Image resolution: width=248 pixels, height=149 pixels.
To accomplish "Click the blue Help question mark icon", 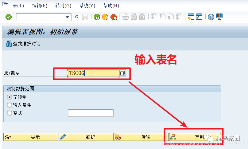I will (211, 17).
